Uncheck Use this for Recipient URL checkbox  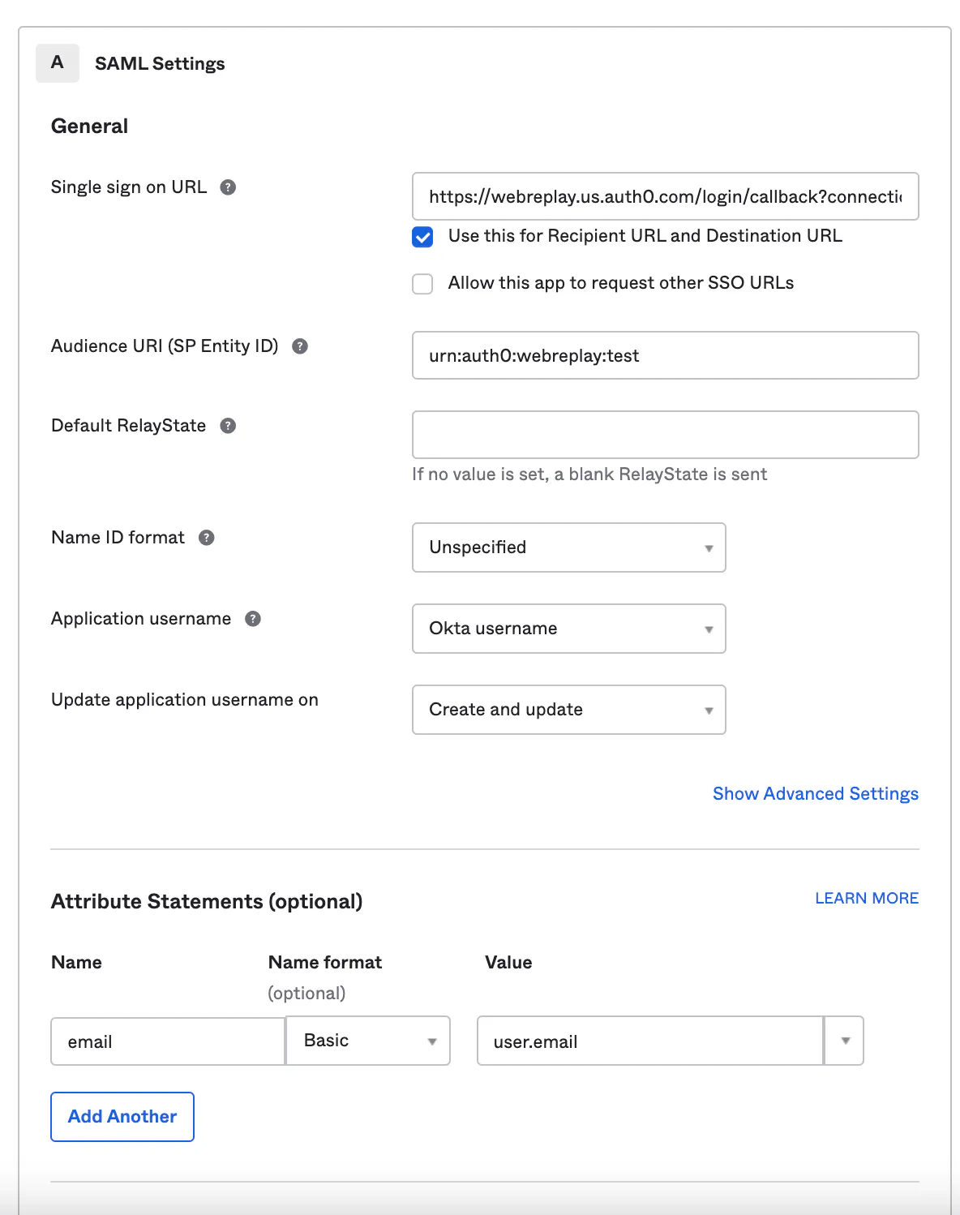422,237
